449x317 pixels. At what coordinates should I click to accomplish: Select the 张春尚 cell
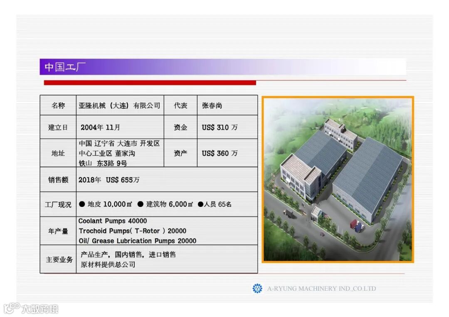227,105
